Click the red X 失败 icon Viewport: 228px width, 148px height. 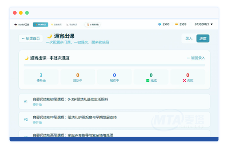tap(184, 81)
